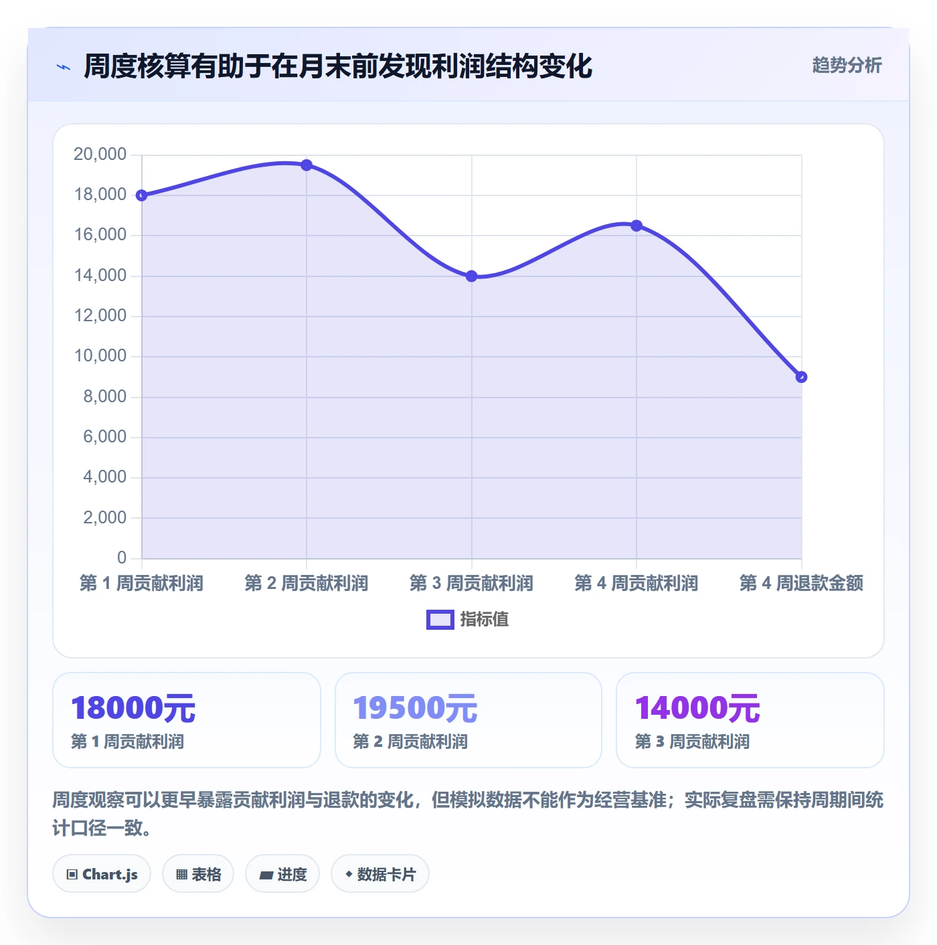This screenshot has height=945, width=937.
Task: Click the 表格 tag
Action: [198, 874]
